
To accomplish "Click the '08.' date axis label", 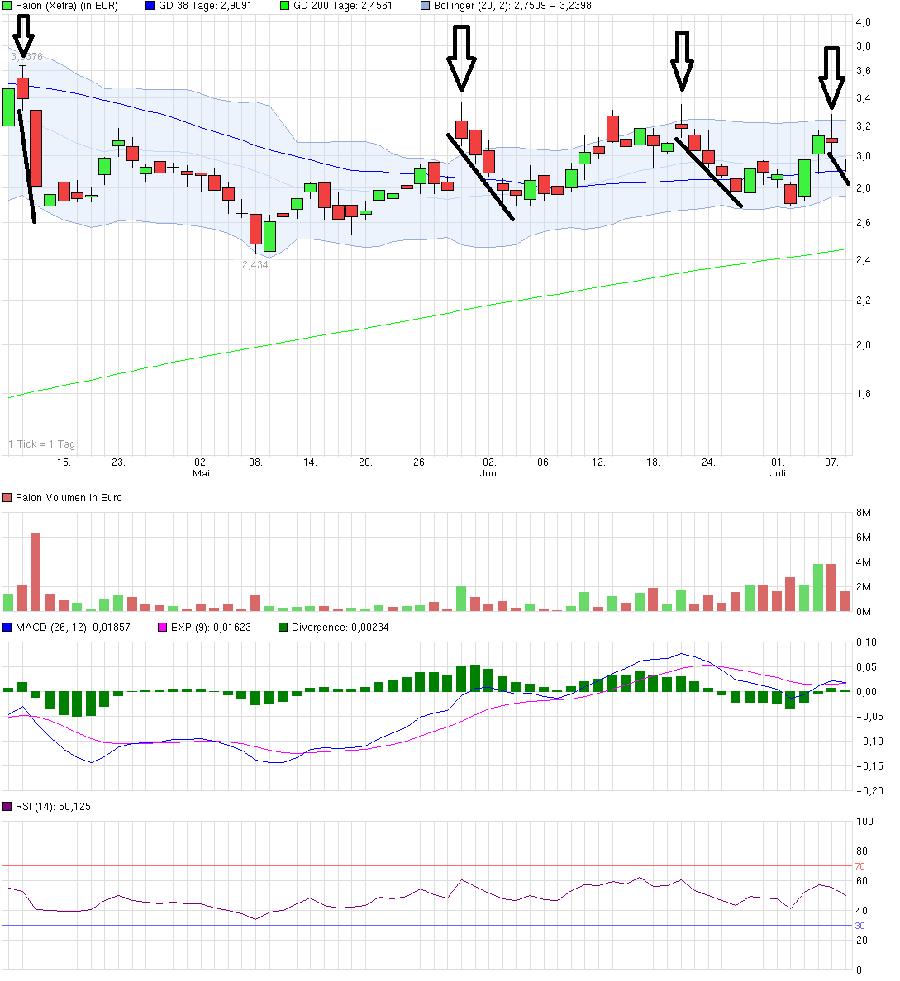I will pos(255,462).
